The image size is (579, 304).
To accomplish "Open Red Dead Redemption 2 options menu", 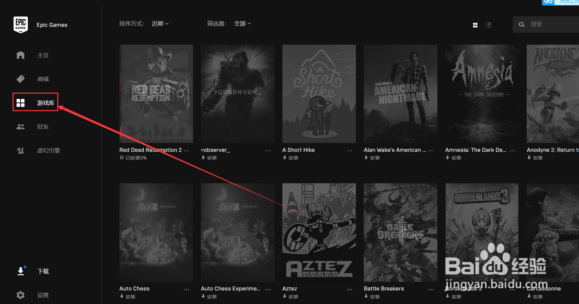I will tap(187, 151).
